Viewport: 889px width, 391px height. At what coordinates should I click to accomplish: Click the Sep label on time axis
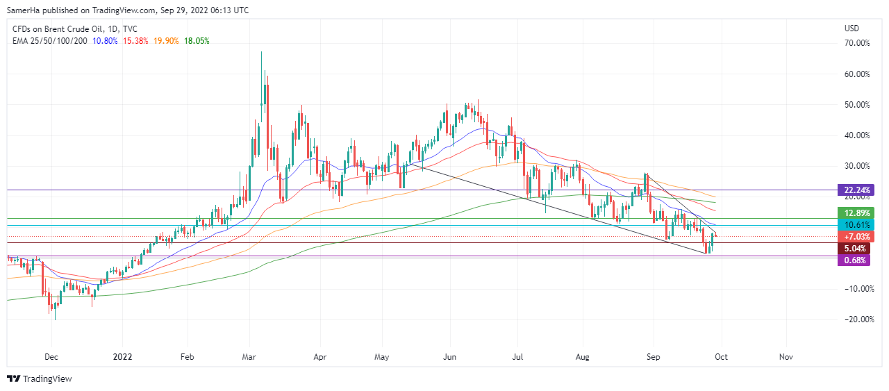(654, 356)
